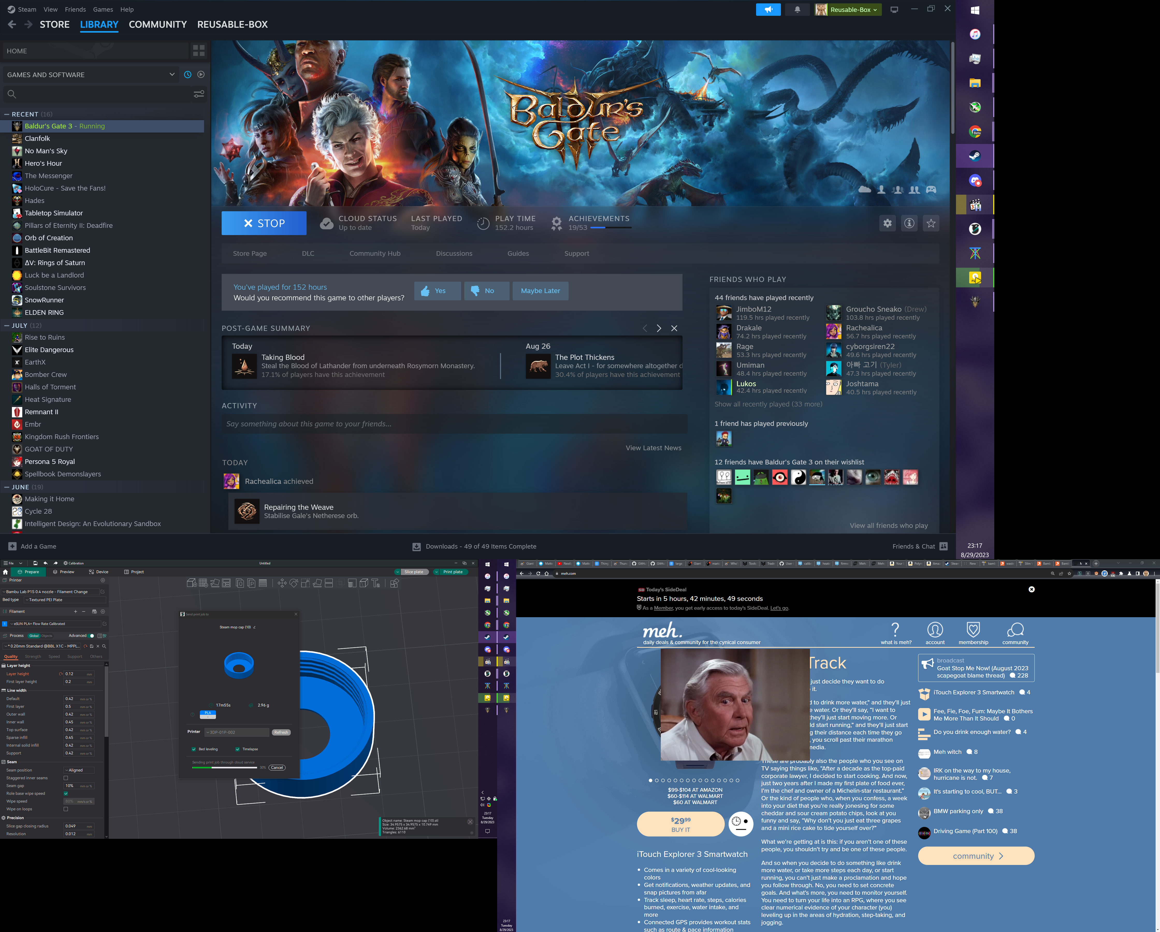Cancel the sending print job

(x=277, y=768)
